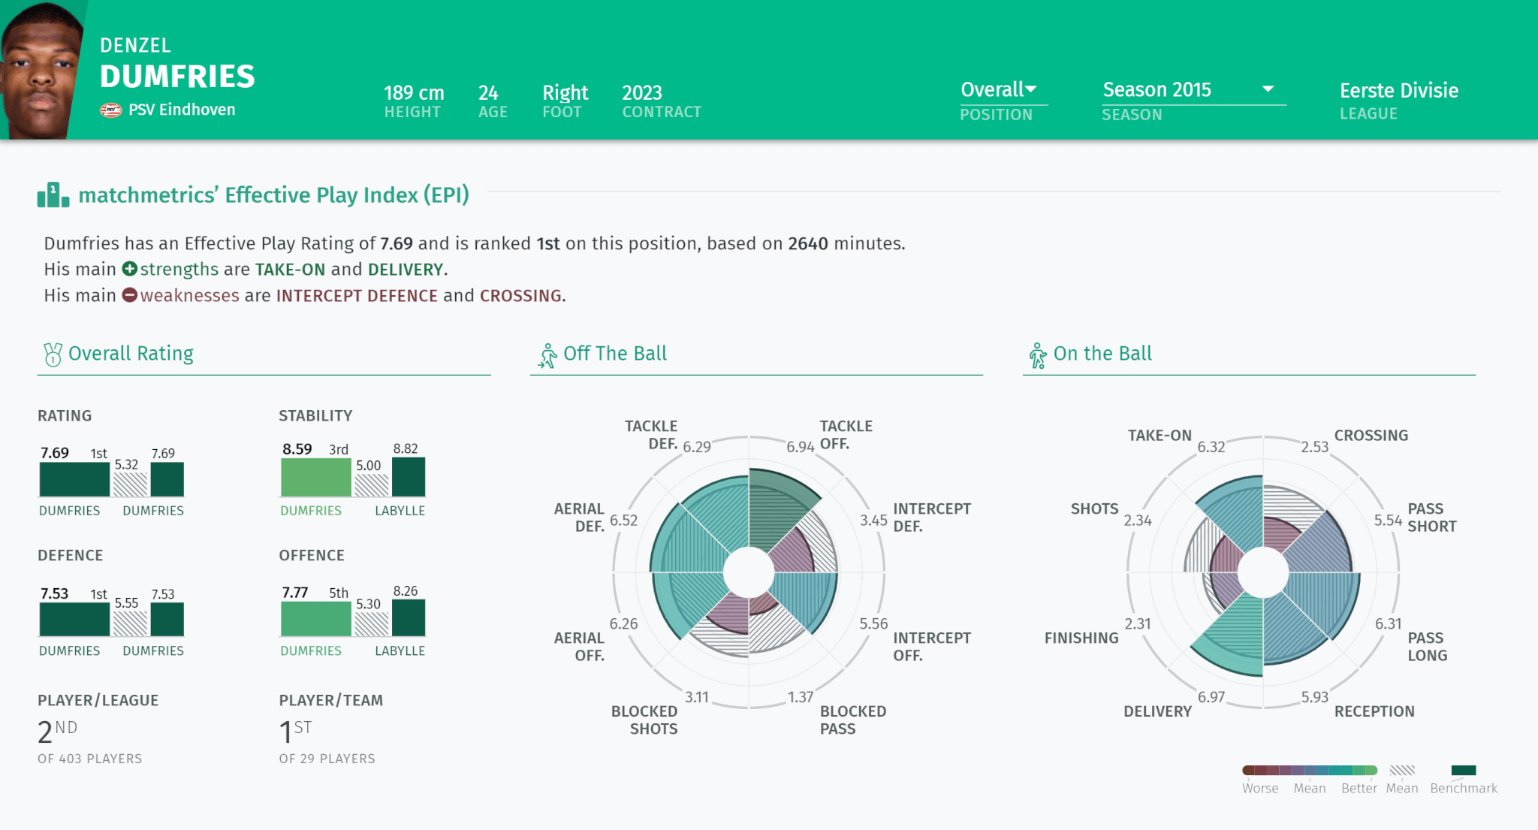
Task: Click the medal icon next to Overall Rating
Action: pyautogui.click(x=53, y=355)
